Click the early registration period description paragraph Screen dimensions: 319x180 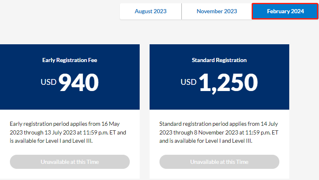pos(68,132)
